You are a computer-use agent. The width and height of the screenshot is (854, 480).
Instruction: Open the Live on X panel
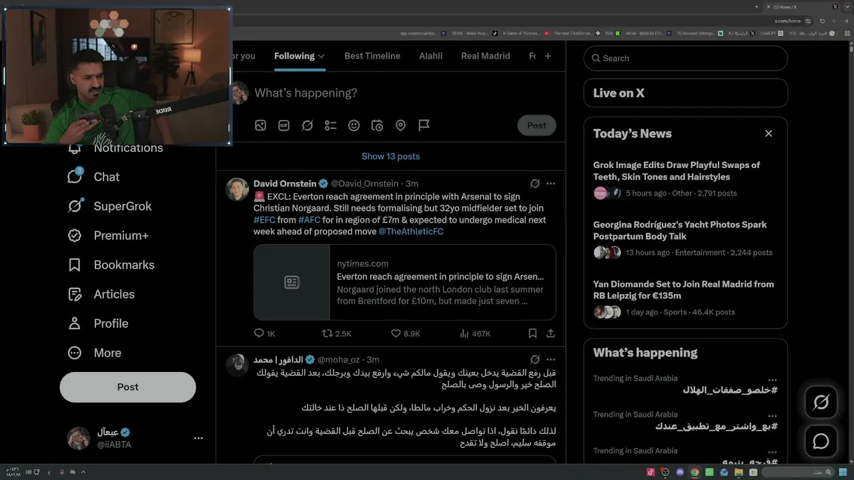click(x=685, y=93)
